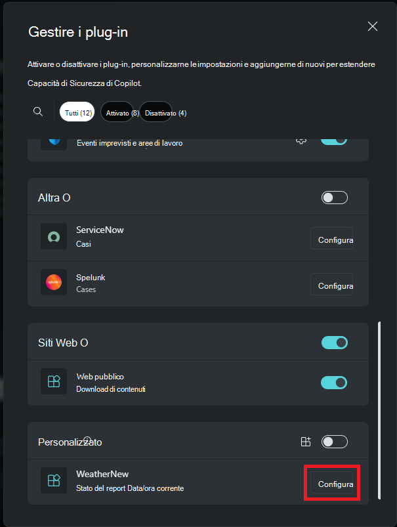This screenshot has width=397, height=527.
Task: Configure the Spelunk plug-in
Action: 332,285
